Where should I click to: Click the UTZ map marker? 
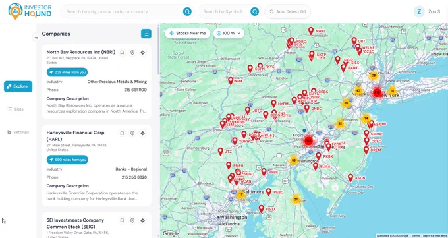pos(220,152)
